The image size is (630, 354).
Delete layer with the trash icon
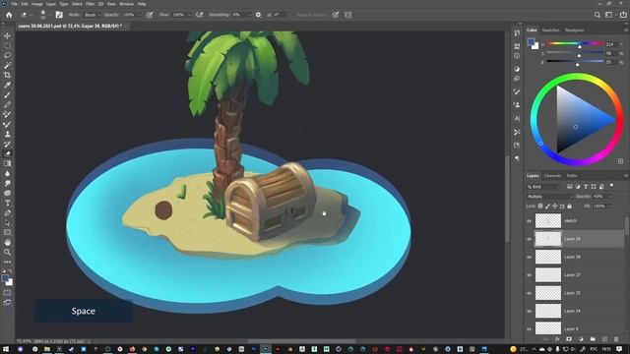[x=616, y=339]
